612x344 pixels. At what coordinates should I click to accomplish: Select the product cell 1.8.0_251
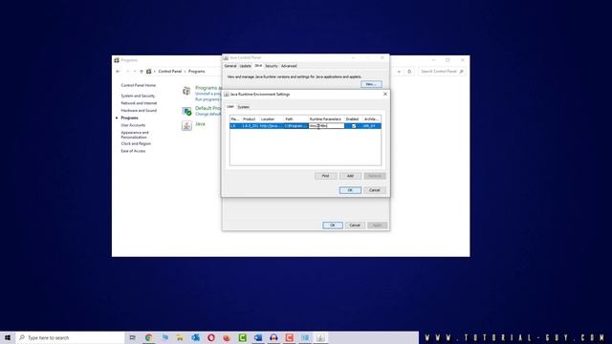[250, 126]
